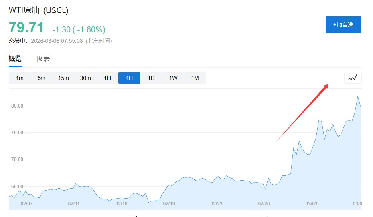373x217 pixels.
Task: Click the WTI原油 (USCL) title
Action: point(38,10)
